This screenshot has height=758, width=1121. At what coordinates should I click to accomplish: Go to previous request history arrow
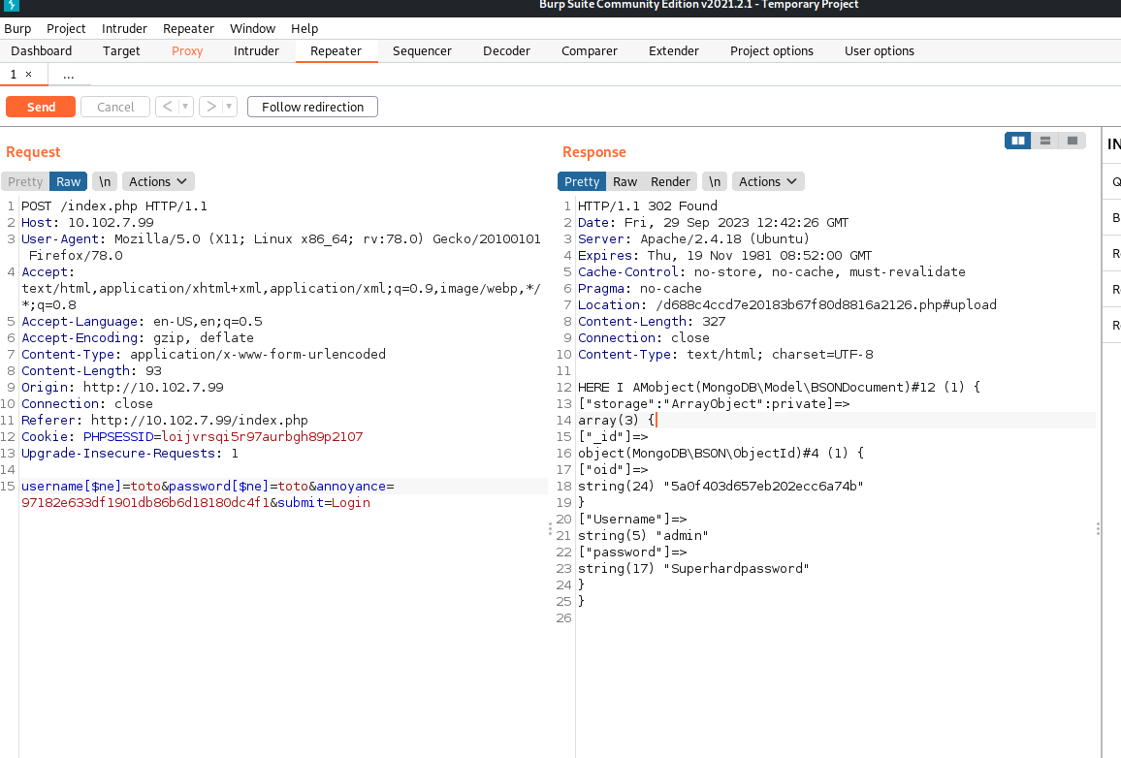coord(168,107)
